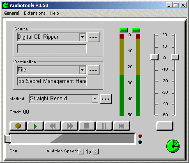Click the Top Secret Management destination filename field

(52, 81)
